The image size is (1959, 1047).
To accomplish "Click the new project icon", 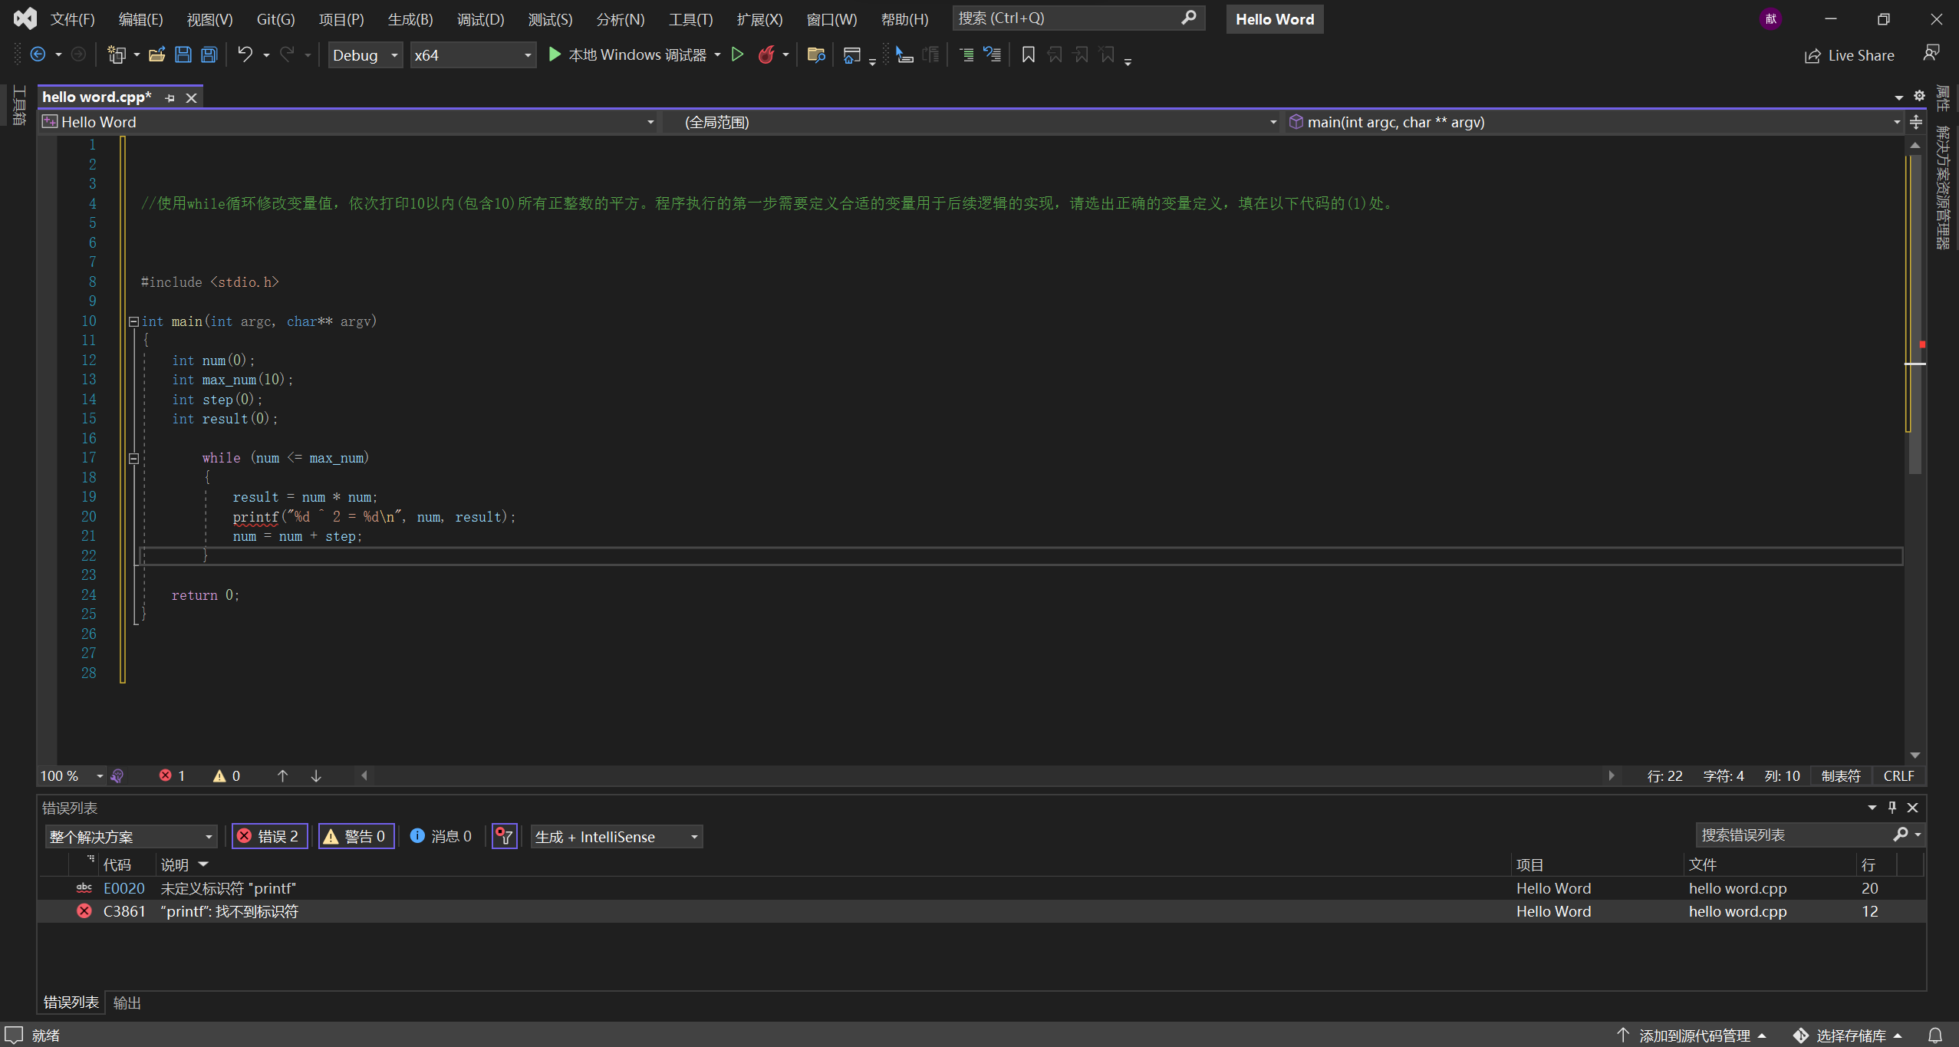I will coord(116,54).
